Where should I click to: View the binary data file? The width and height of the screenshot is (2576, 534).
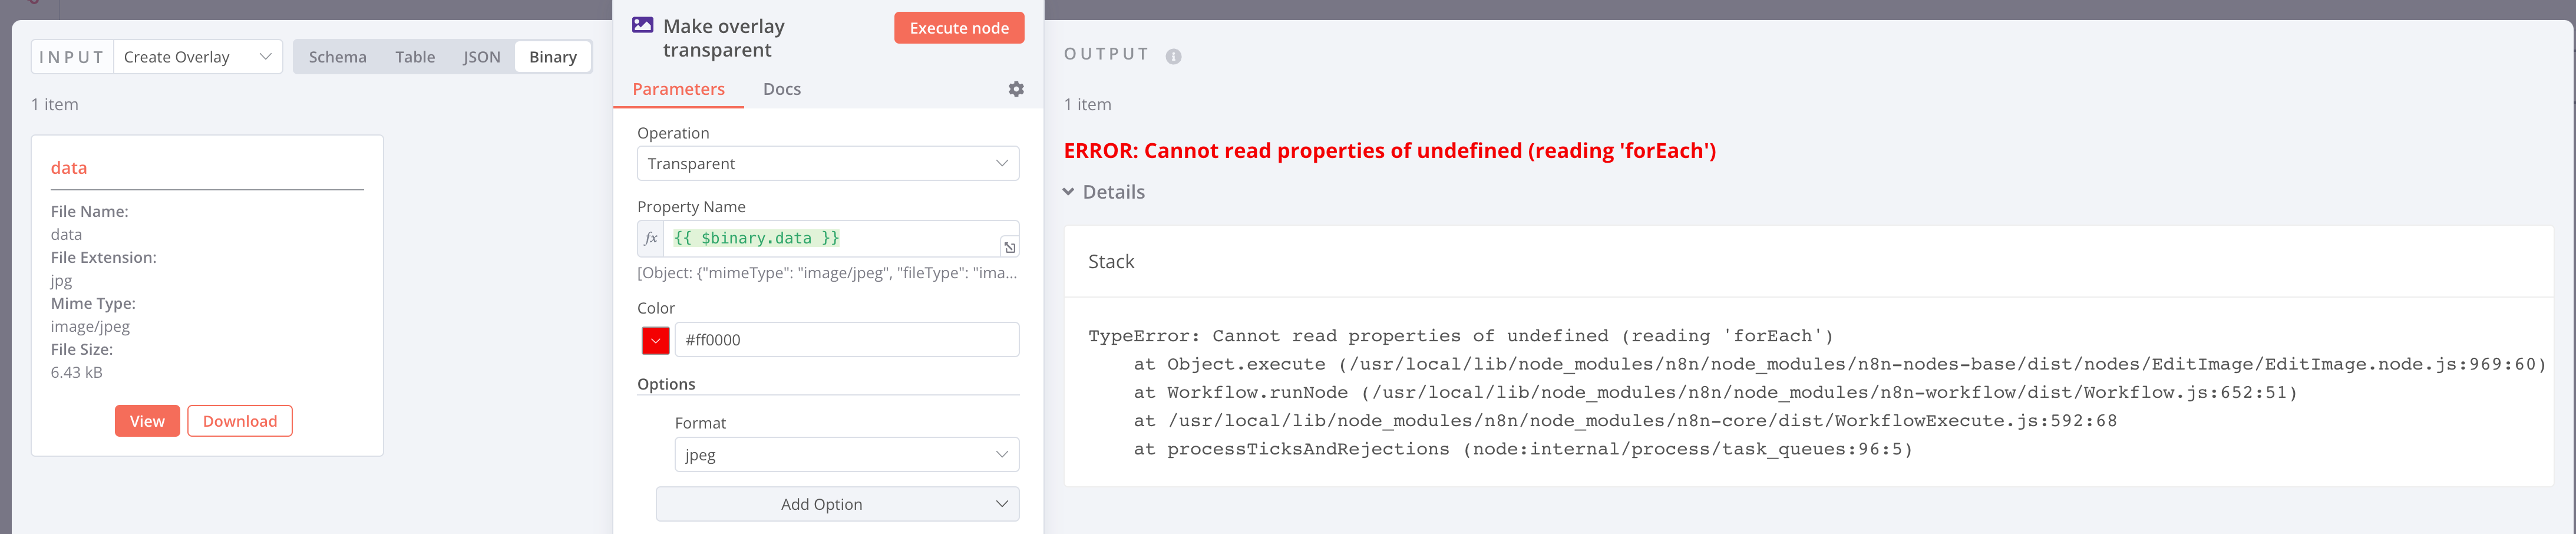point(147,421)
